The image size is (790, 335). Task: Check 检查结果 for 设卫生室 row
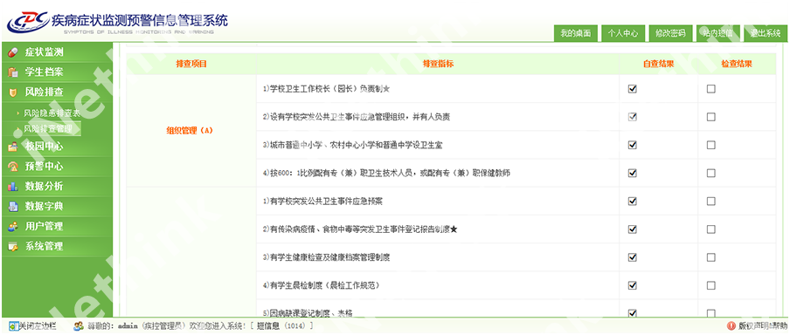click(710, 146)
